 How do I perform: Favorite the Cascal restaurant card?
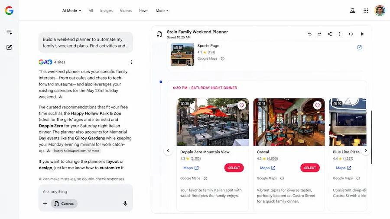tap(317, 105)
